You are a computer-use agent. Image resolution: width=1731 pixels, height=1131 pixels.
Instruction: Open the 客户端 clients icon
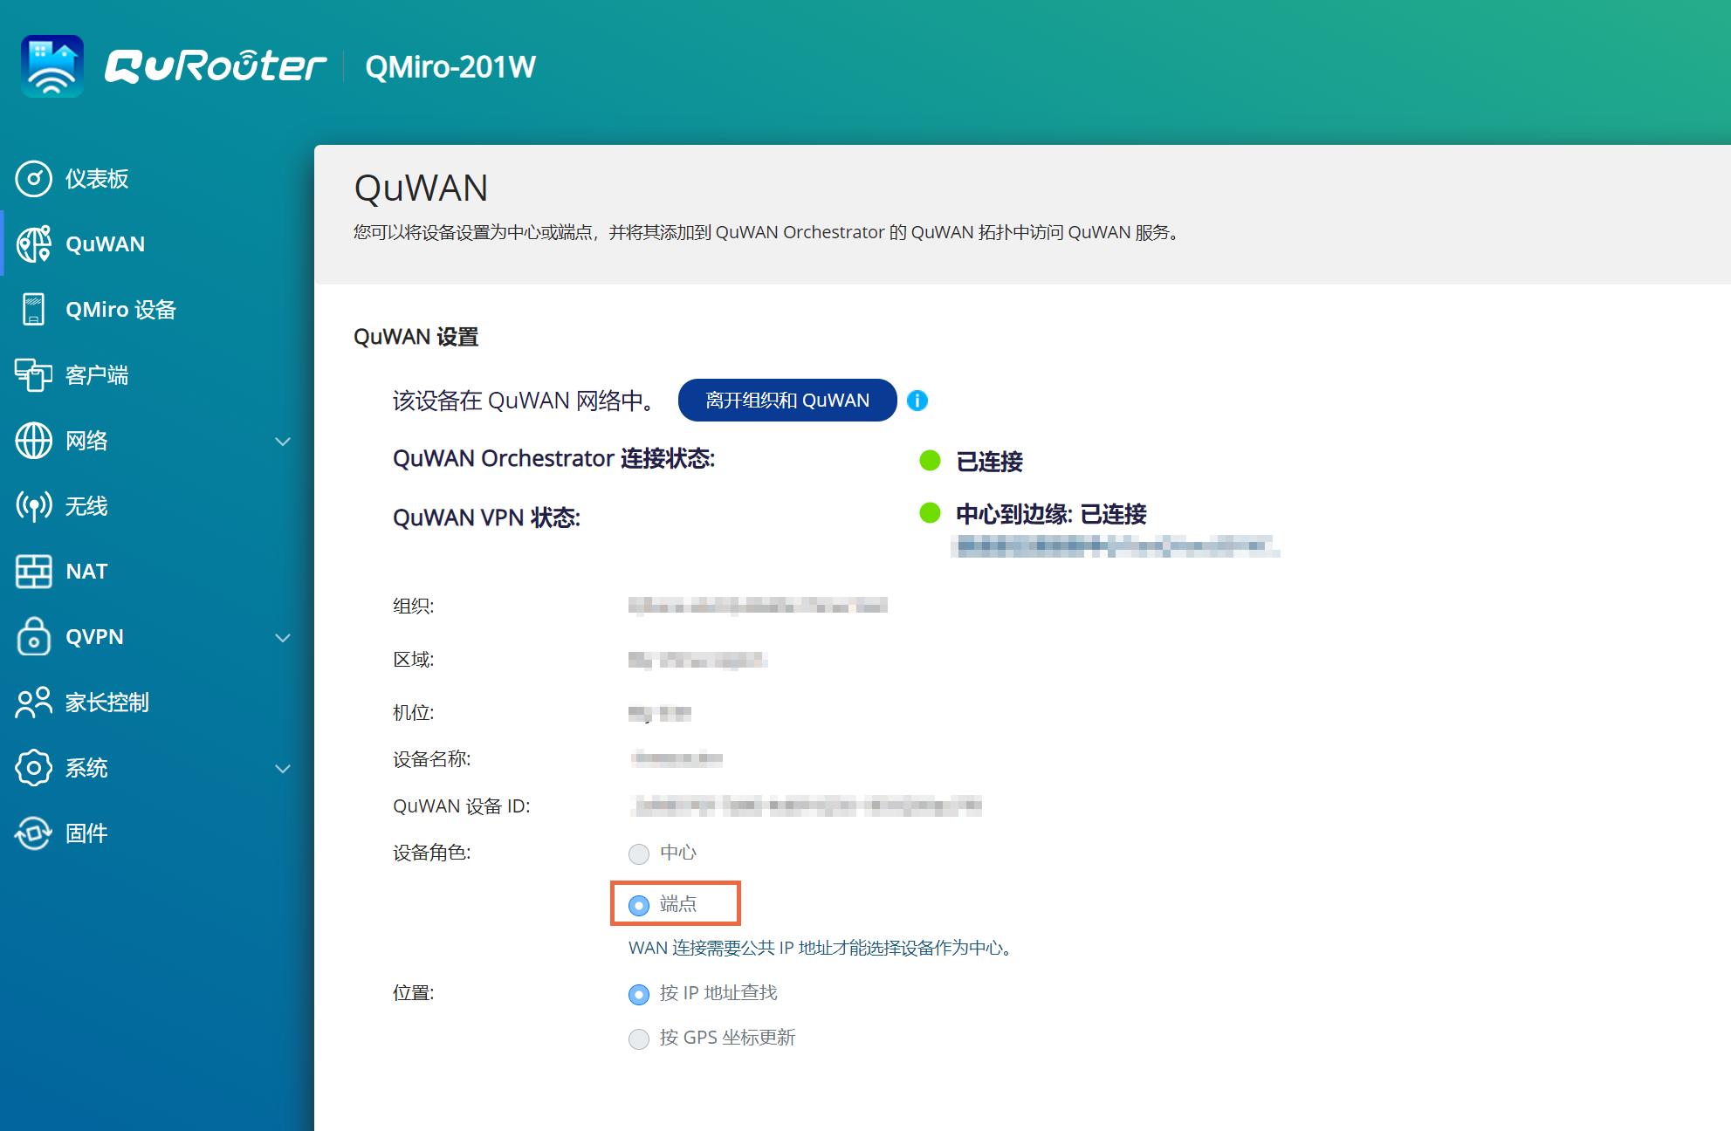click(32, 375)
